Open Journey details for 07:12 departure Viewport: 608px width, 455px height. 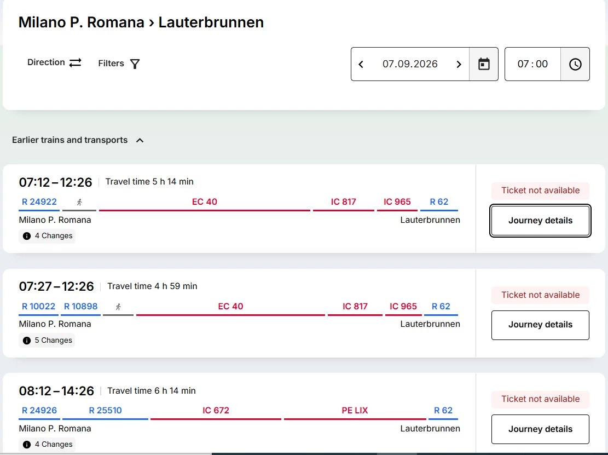(540, 220)
